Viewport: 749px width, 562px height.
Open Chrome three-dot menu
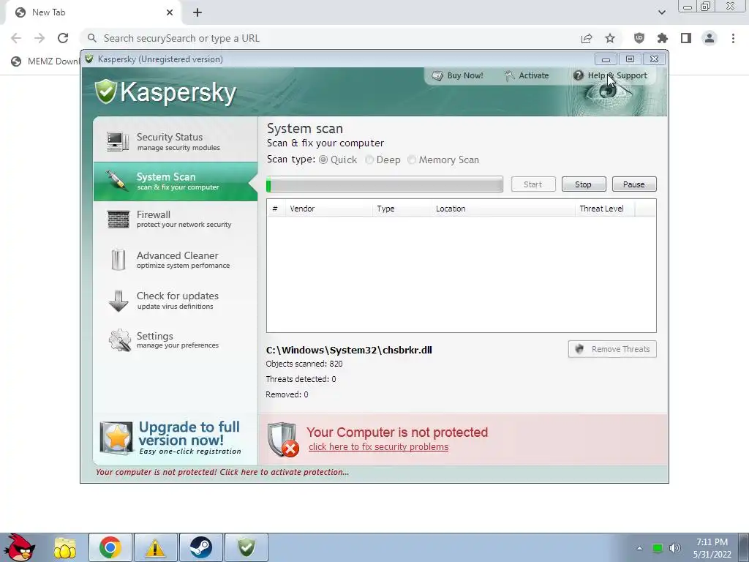[x=733, y=38]
